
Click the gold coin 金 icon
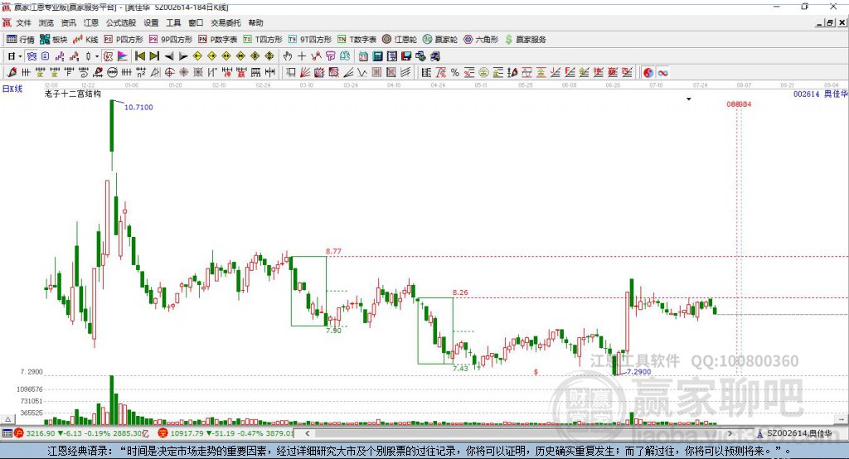[483, 73]
